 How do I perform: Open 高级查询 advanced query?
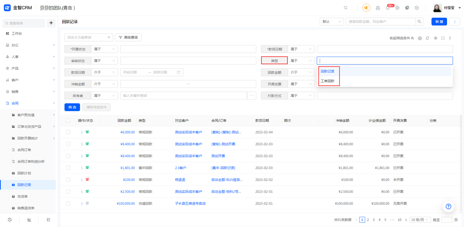click(x=128, y=37)
